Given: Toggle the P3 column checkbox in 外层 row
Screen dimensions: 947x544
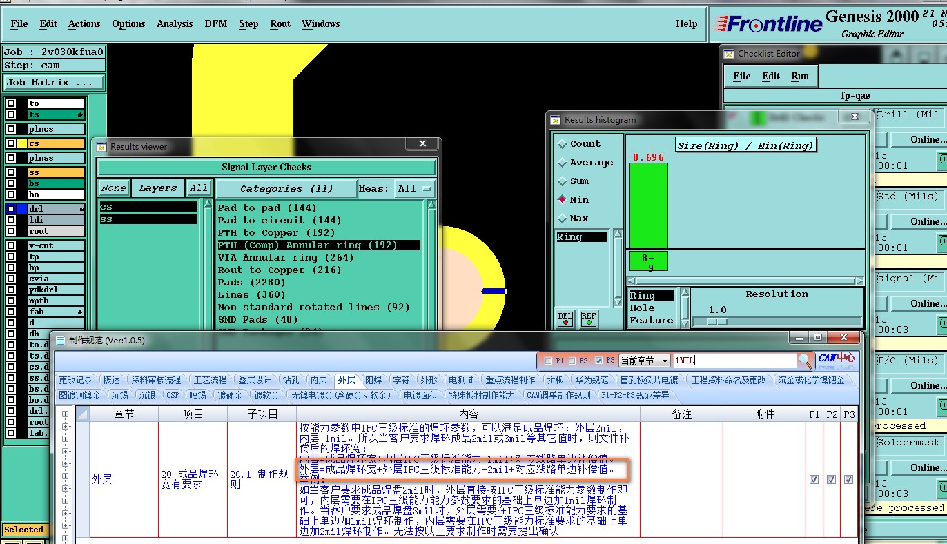Looking at the screenshot, I should [848, 479].
